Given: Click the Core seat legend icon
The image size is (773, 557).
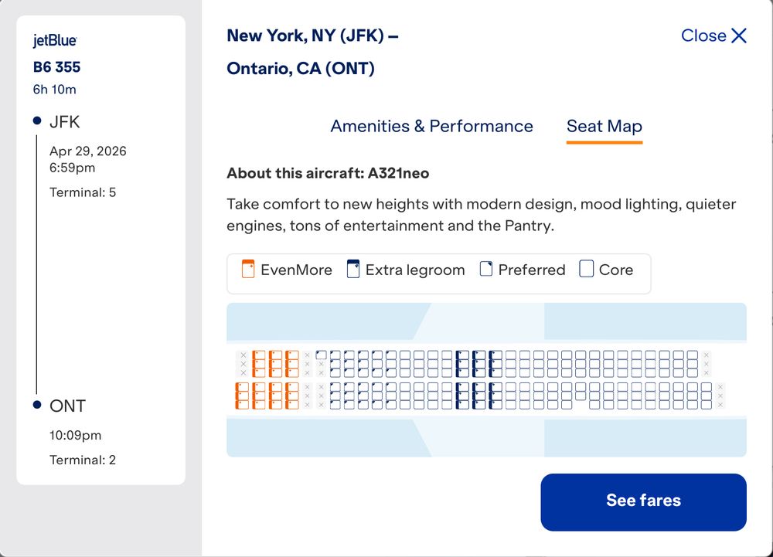Looking at the screenshot, I should click(x=587, y=270).
